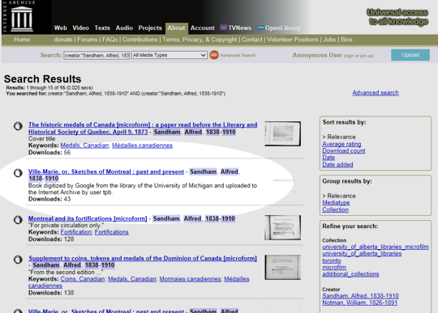Refine by creator Notman, William, 1826-1891
This screenshot has height=313, width=438.
[x=359, y=302]
